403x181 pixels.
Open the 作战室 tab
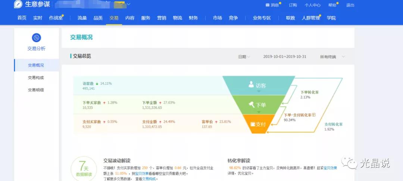56,18
